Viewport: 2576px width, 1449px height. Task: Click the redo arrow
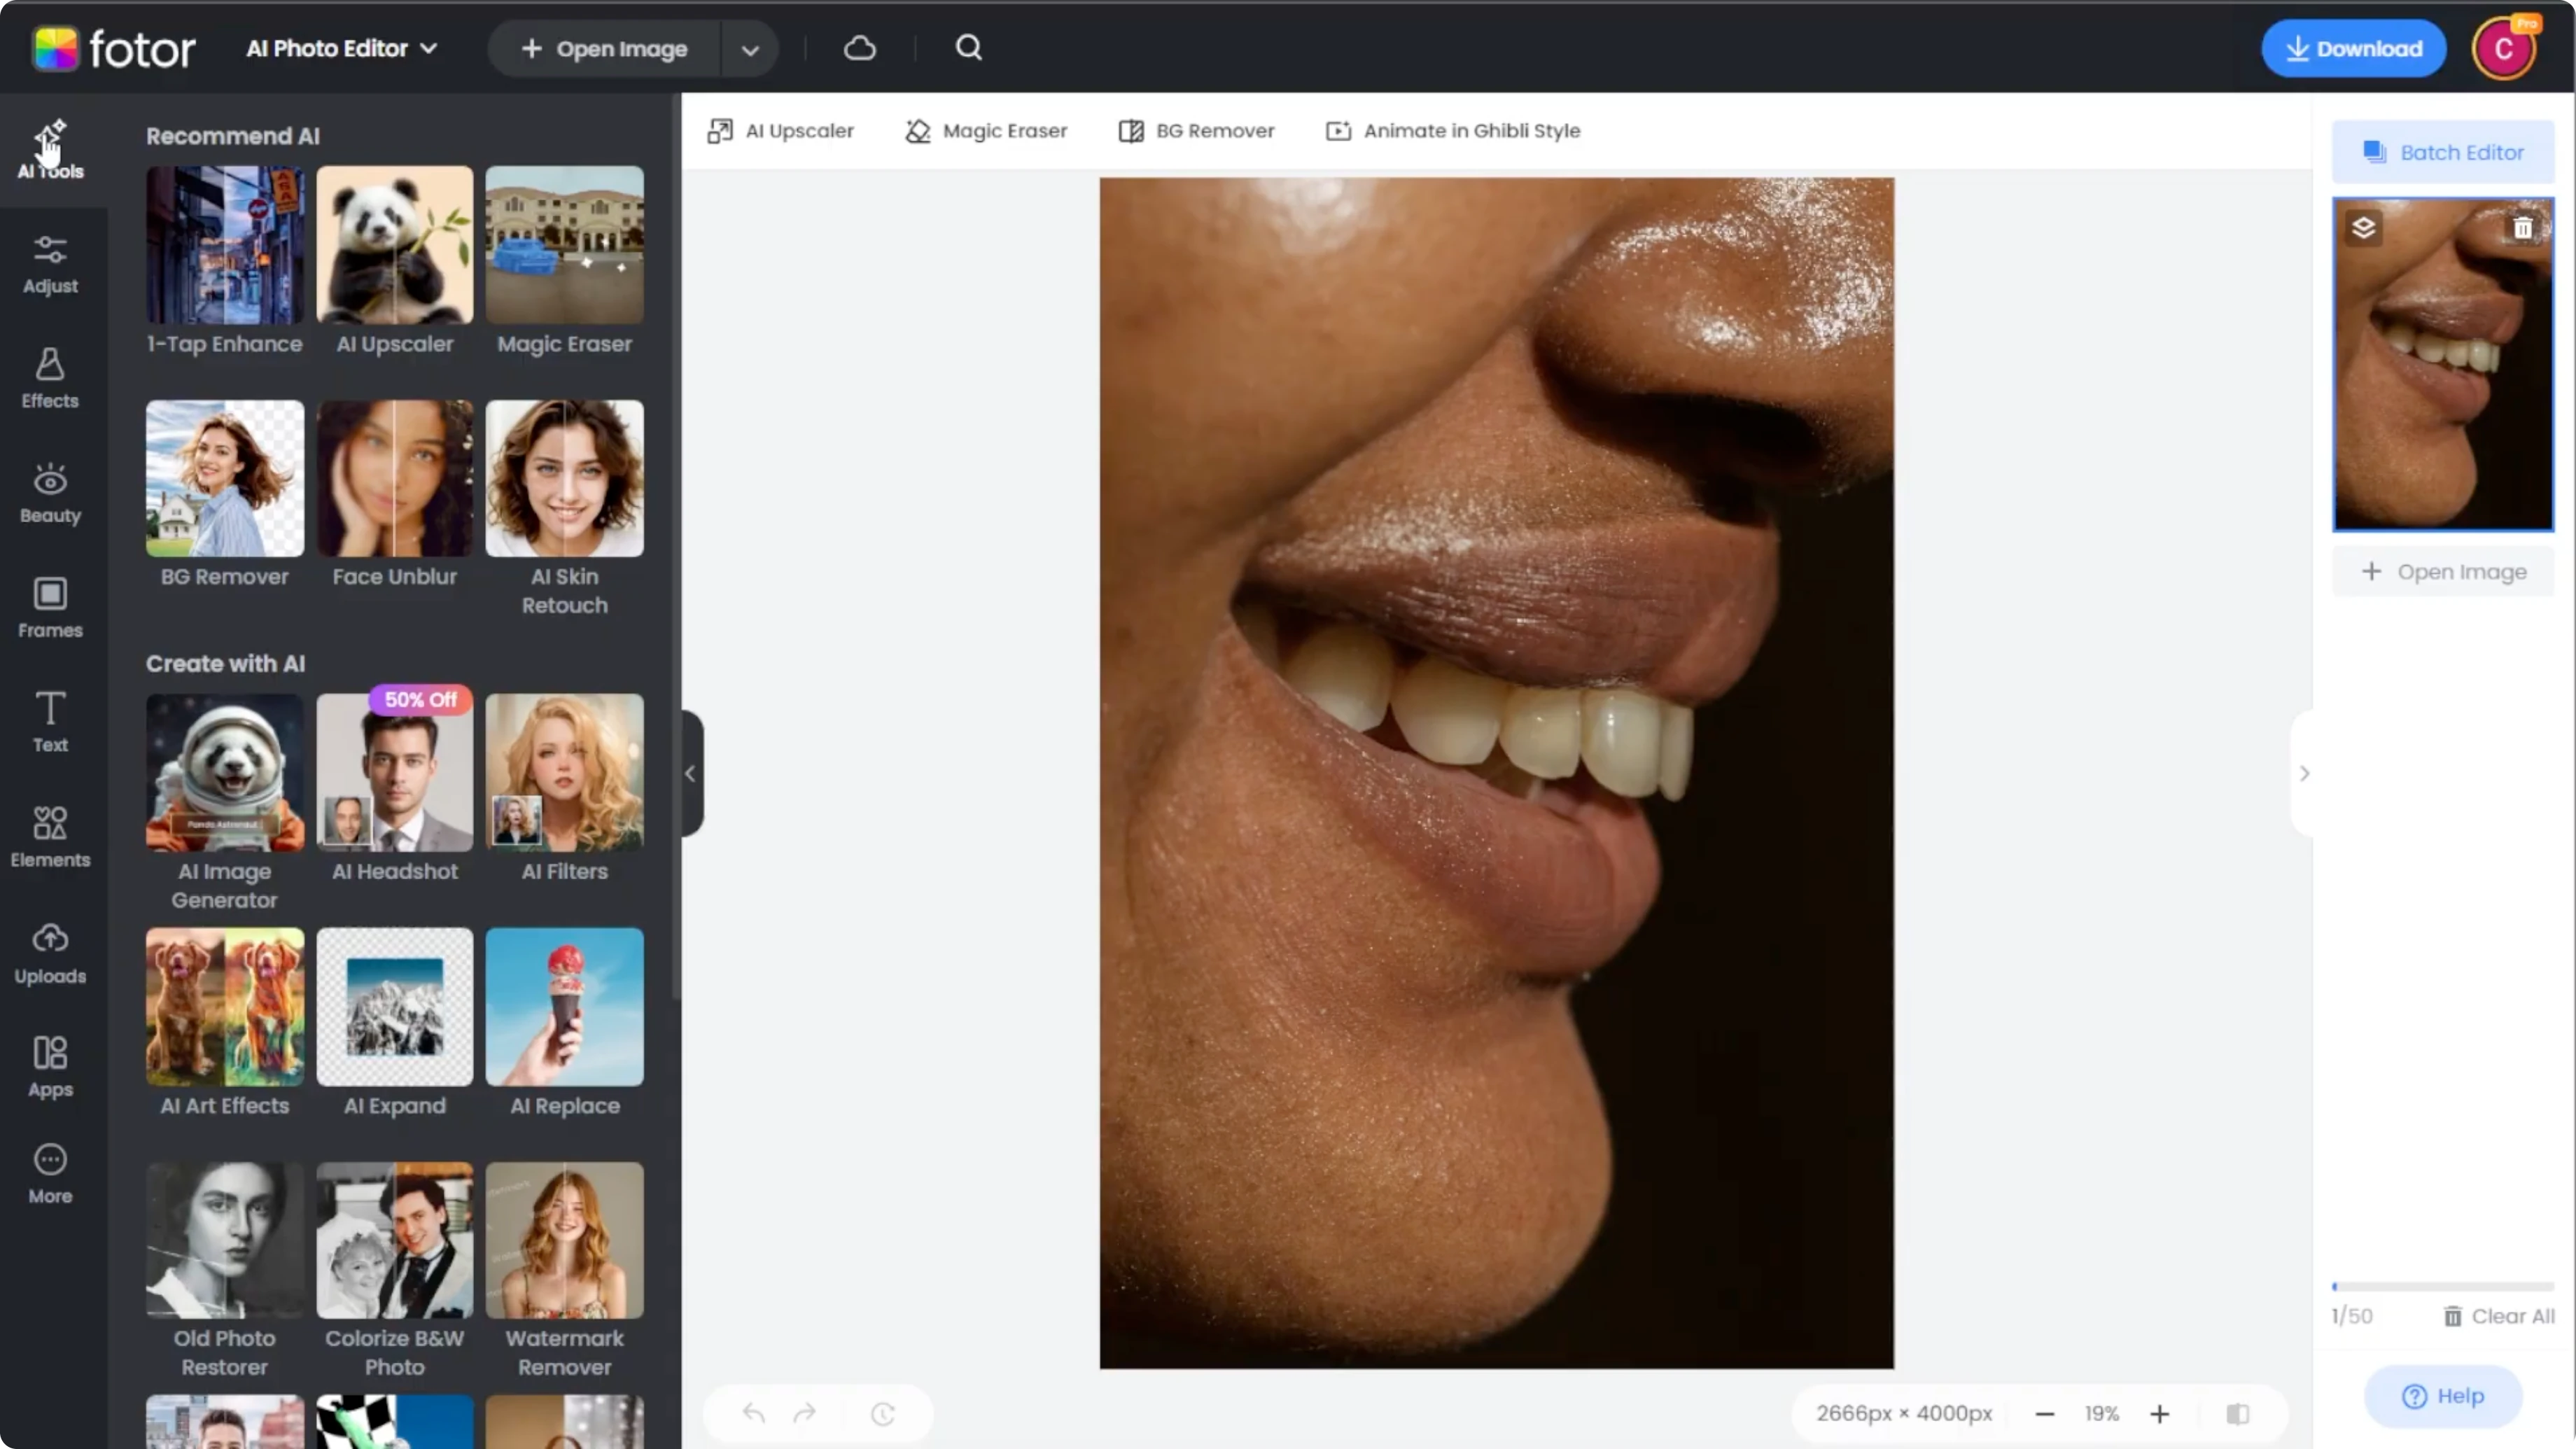click(x=804, y=1413)
